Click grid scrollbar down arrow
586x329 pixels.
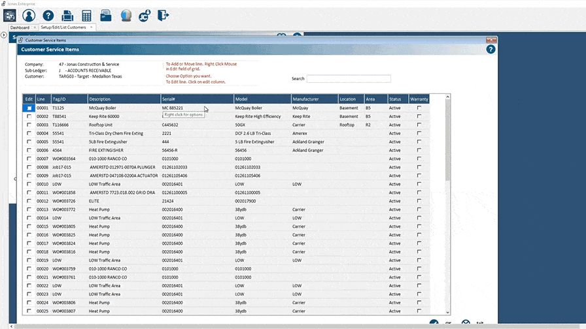click(x=448, y=312)
